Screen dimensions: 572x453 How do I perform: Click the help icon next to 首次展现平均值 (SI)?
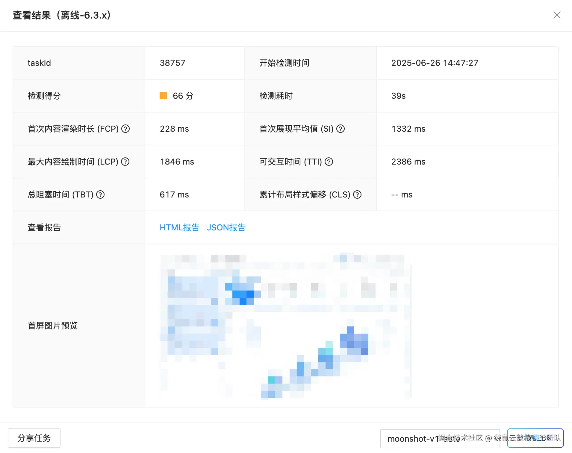click(x=341, y=129)
